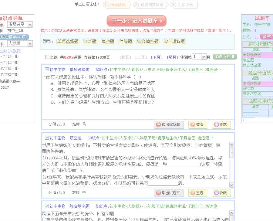
Task: Click 查看 on the 填空题 question
Action: [x=197, y=193]
